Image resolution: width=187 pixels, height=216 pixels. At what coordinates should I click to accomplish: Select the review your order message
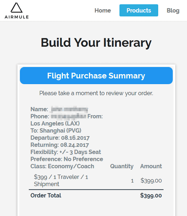[x=96, y=93]
